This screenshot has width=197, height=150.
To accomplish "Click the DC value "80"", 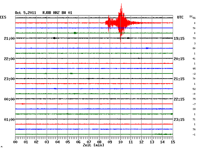I will pos(194,48).
